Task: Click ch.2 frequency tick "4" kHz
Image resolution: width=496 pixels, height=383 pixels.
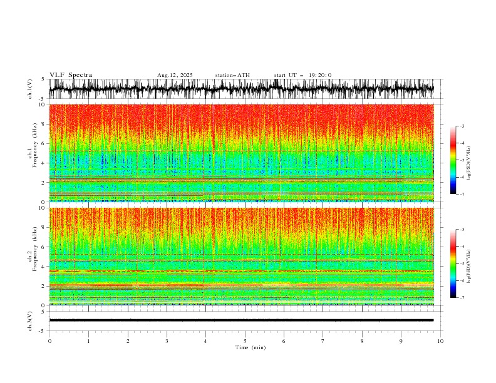Action: coord(44,267)
